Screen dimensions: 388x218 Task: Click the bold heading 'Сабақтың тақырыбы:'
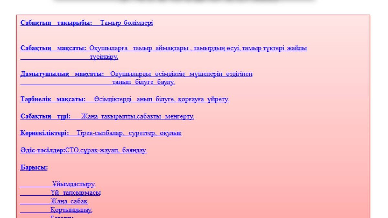(x=56, y=23)
